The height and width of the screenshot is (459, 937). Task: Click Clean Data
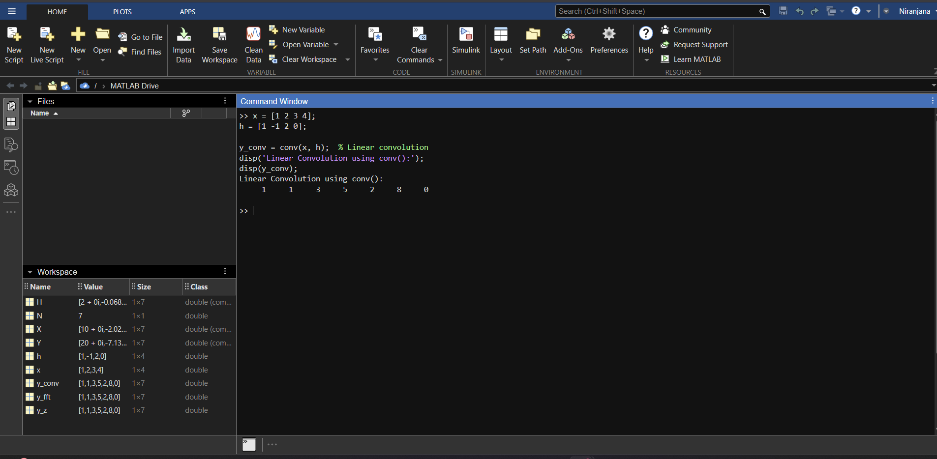coord(253,45)
